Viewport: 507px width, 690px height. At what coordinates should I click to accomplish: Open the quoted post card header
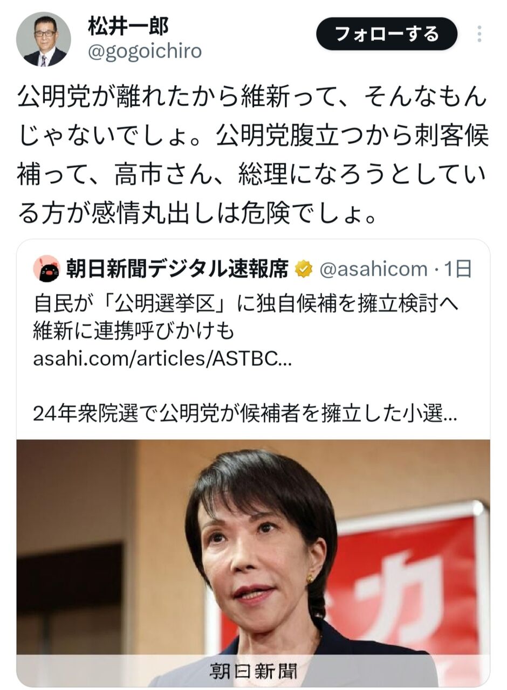253,268
